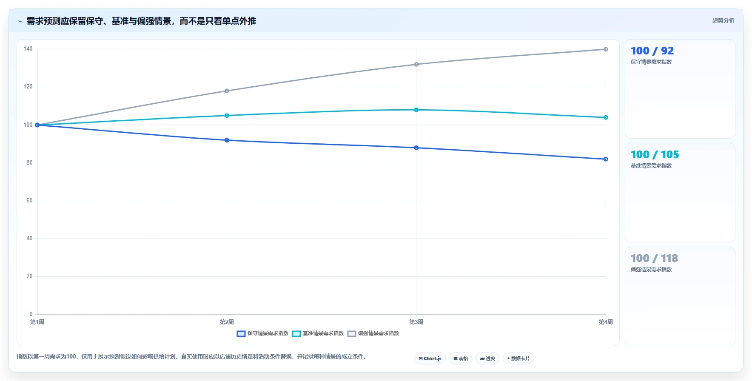Click the 表格 chip at the bottom
The image size is (752, 381).
461,358
